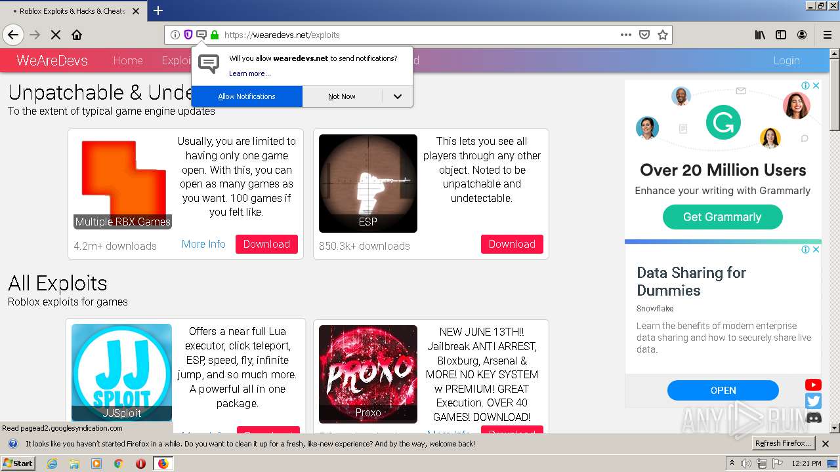Open Chrome from the taskbar
840x472 pixels.
click(118, 463)
